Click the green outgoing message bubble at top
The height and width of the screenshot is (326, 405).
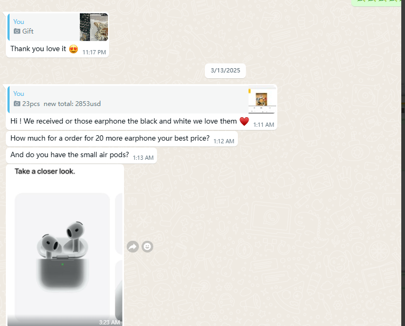point(377,3)
